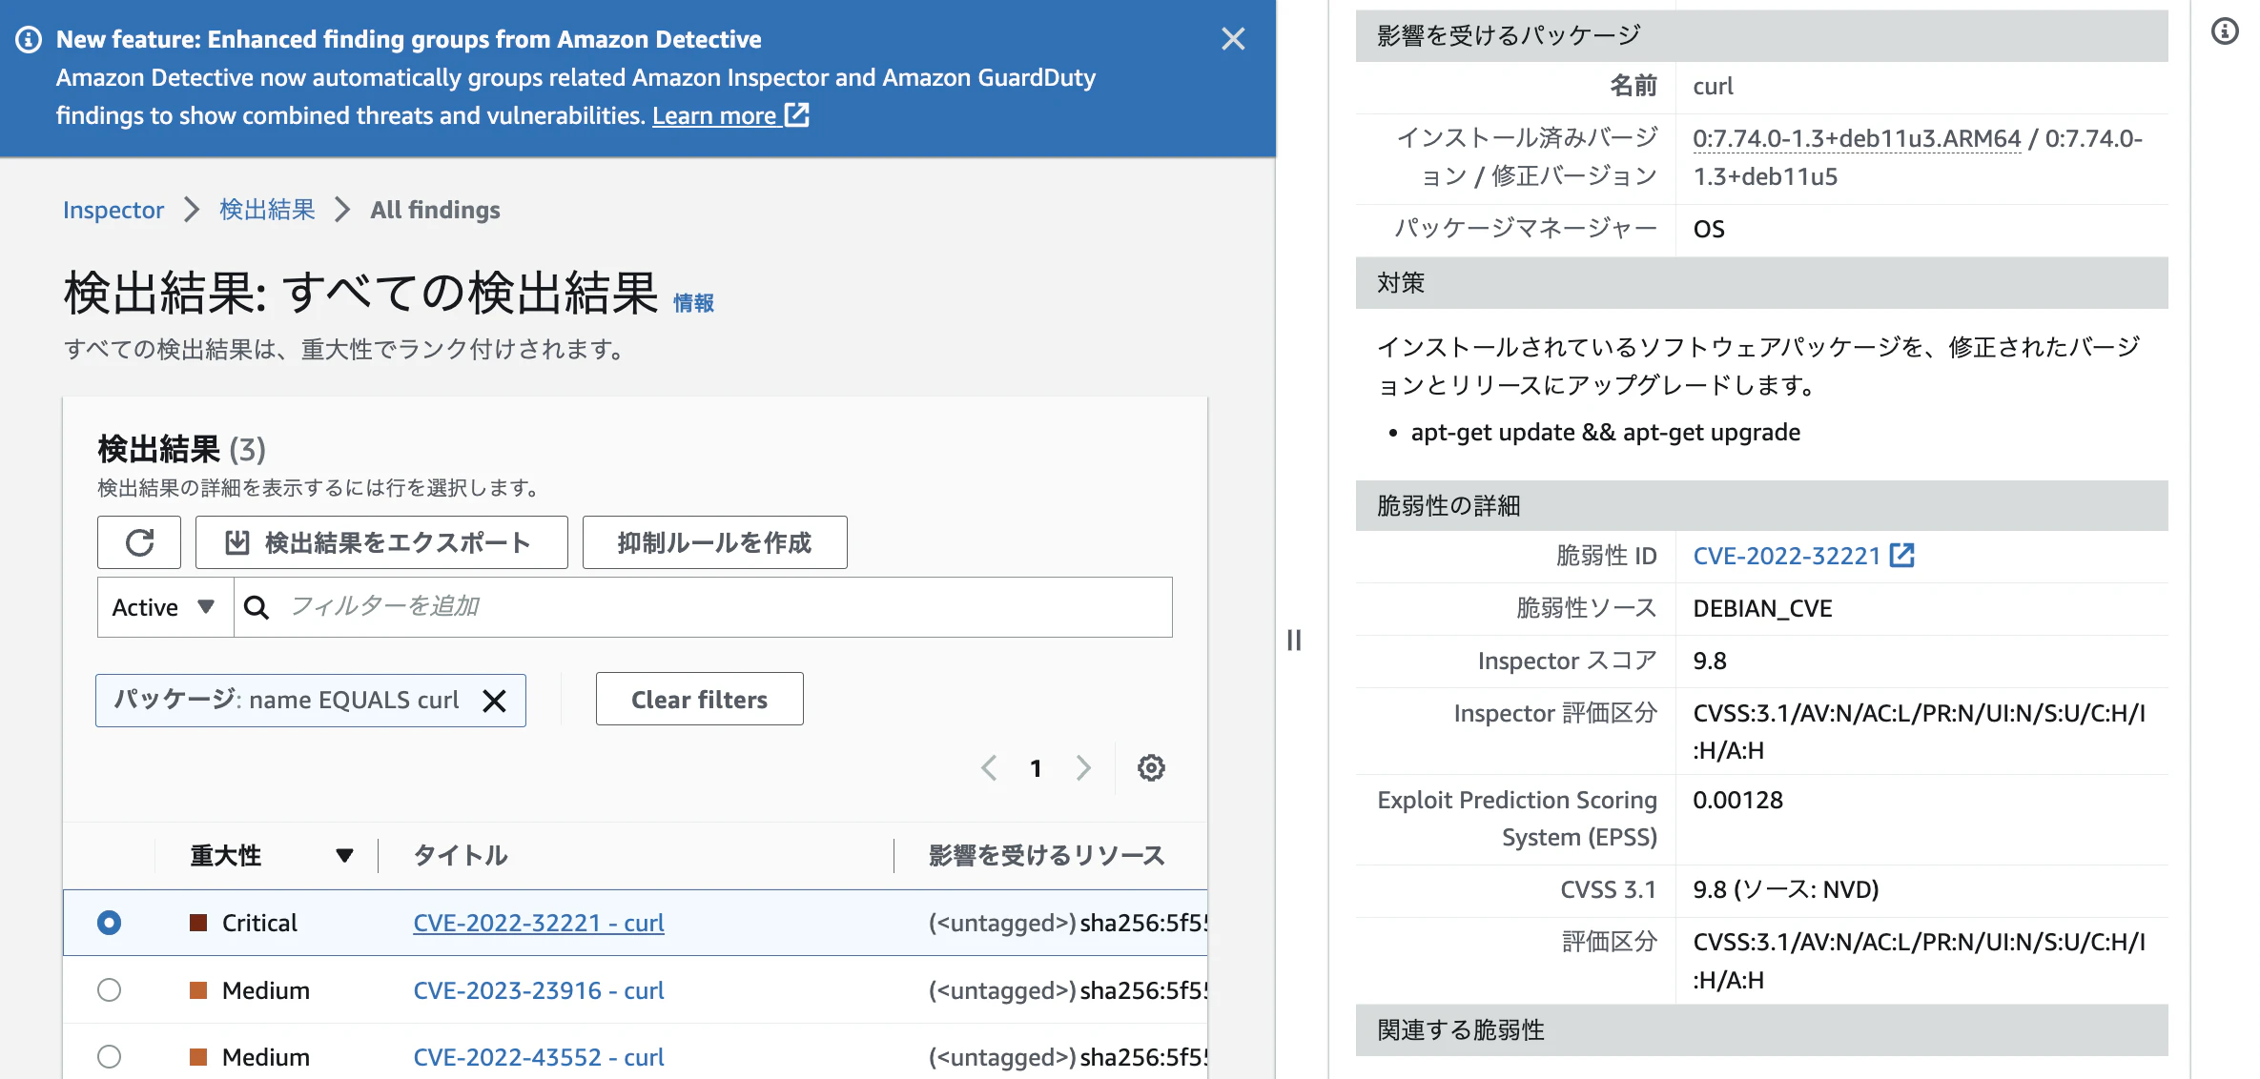Navigate to Inspector in the breadcrumb
Screen dimensions: 2260x1079
pos(113,210)
